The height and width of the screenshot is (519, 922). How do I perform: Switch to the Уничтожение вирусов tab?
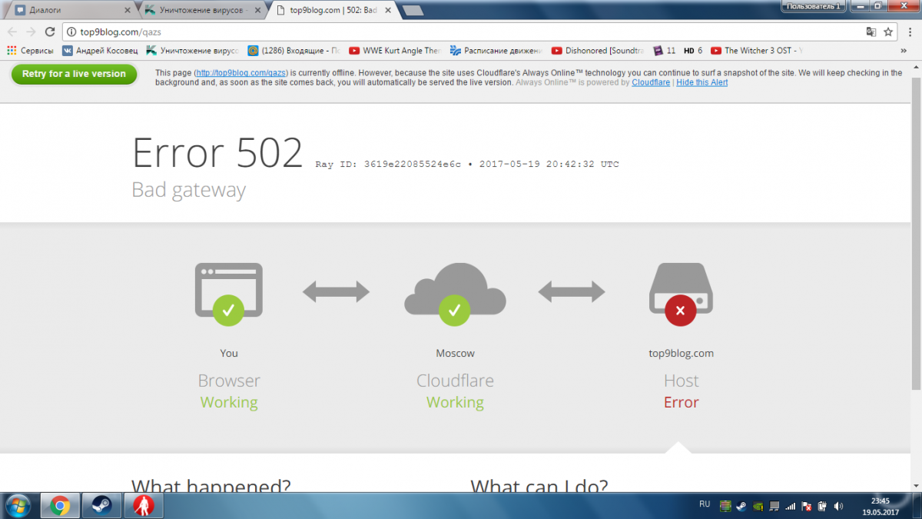coord(202,10)
